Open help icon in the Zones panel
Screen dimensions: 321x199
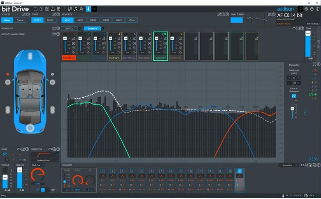tap(58, 14)
